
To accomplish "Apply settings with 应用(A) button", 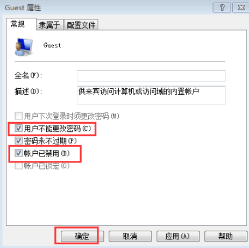I will click(x=178, y=236).
